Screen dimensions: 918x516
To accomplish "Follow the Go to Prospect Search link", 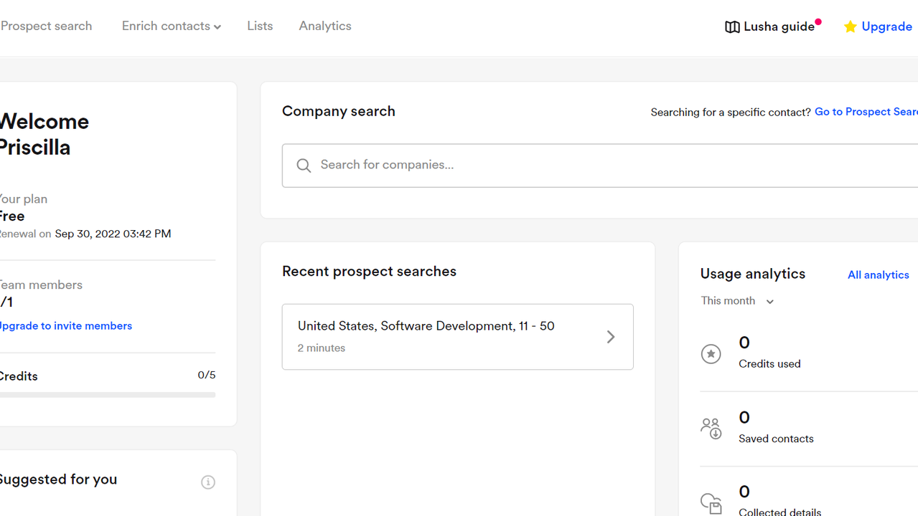I will (x=866, y=112).
